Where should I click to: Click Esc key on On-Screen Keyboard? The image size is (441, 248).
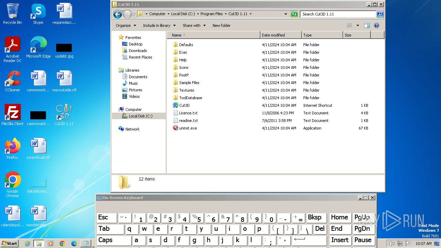pyautogui.click(x=107, y=218)
